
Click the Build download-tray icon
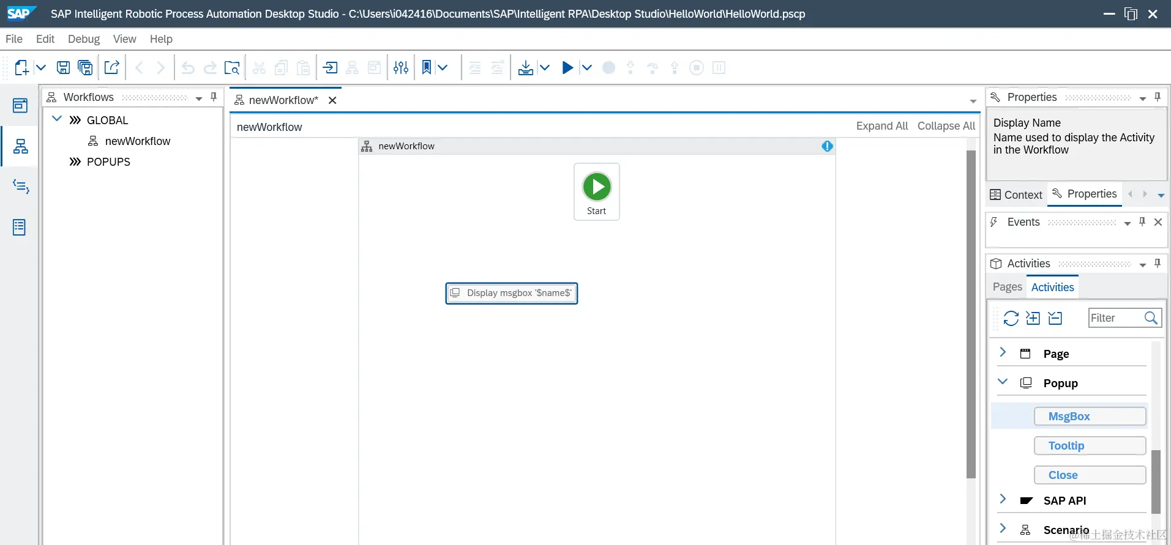click(x=525, y=68)
